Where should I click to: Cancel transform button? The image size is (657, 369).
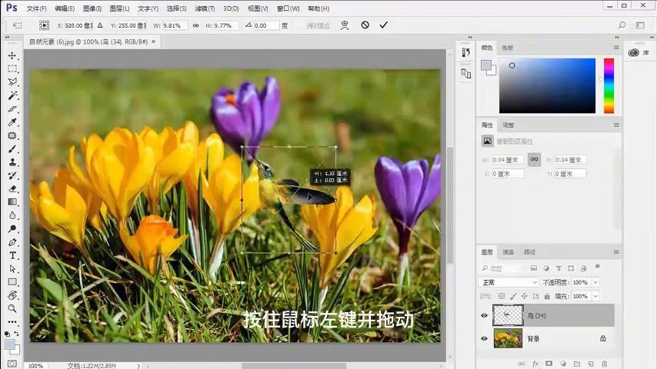click(365, 25)
